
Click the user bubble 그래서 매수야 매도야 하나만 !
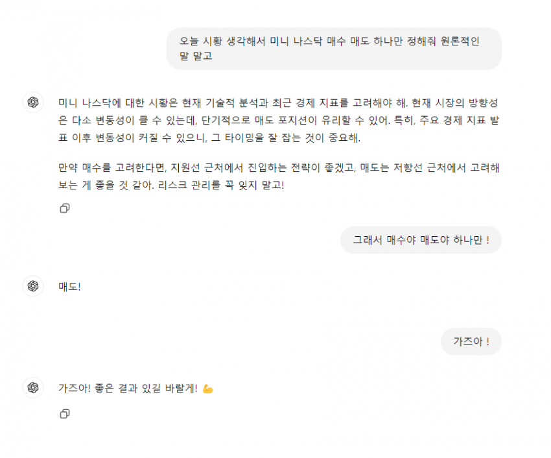pos(421,240)
